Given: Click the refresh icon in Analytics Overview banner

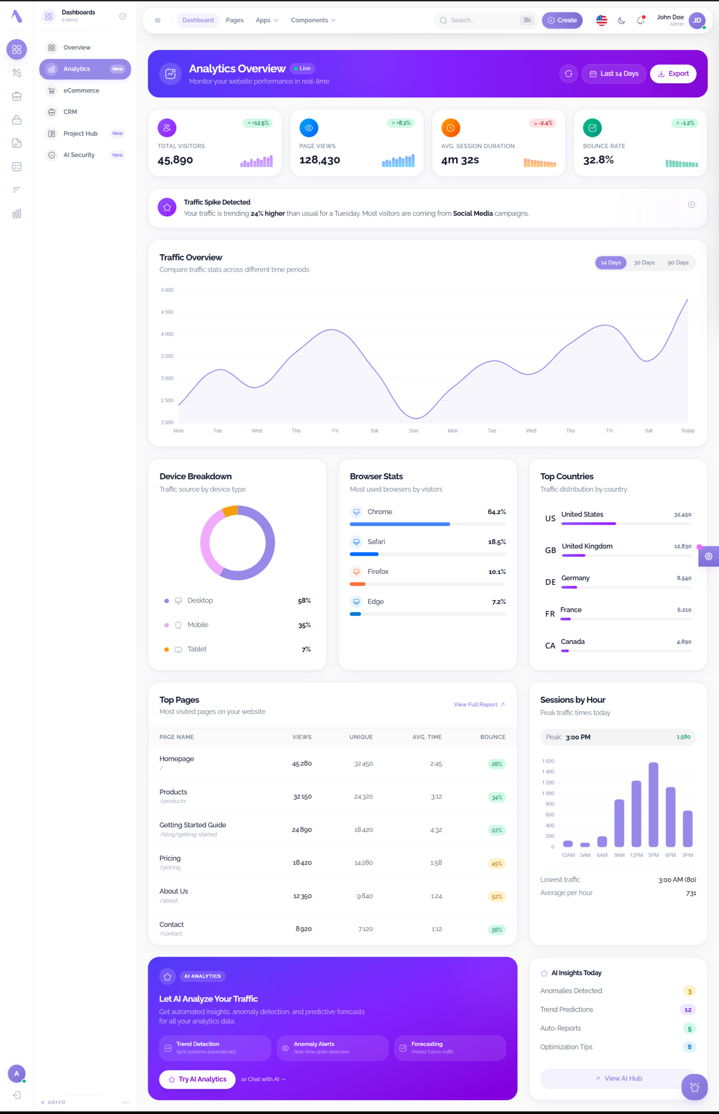Looking at the screenshot, I should (x=568, y=74).
